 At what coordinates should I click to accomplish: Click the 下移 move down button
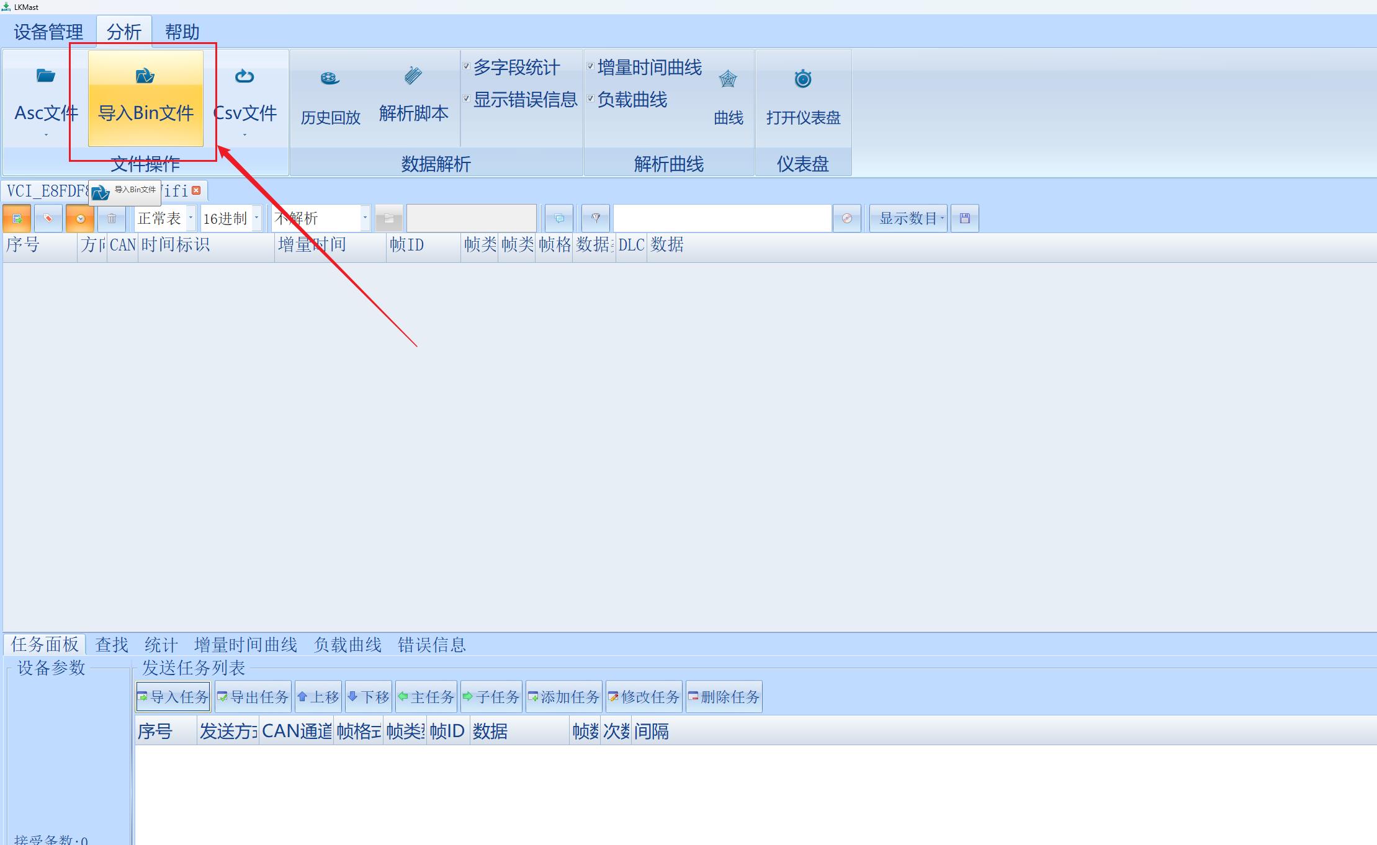pyautogui.click(x=369, y=697)
